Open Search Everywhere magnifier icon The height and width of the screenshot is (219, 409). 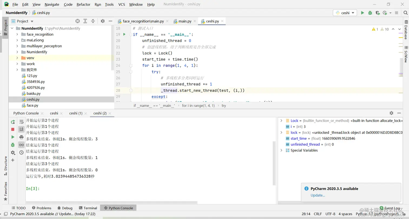click(x=405, y=13)
